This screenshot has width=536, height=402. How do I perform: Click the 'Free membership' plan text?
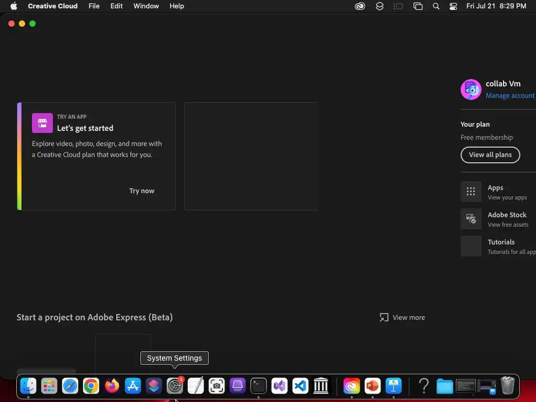pos(486,138)
